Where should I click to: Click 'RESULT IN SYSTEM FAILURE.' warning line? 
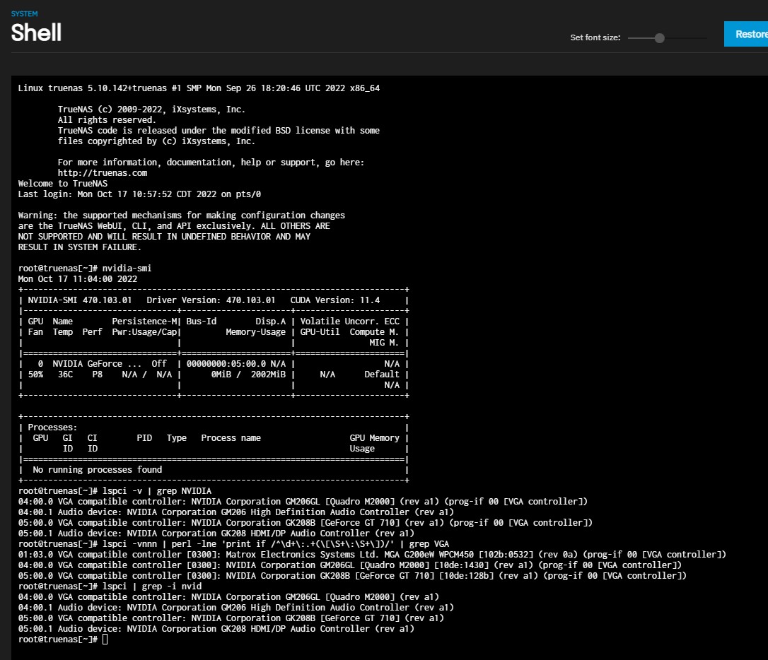[x=80, y=247]
